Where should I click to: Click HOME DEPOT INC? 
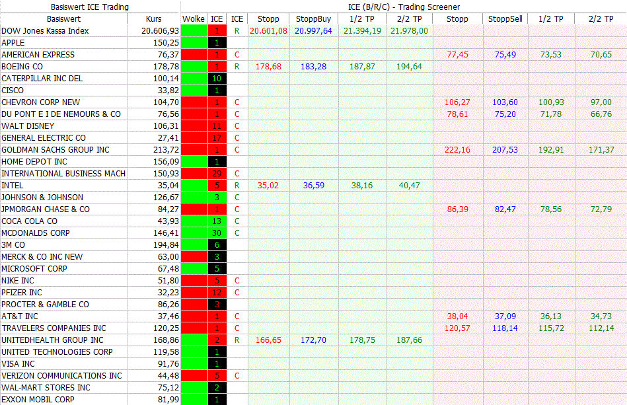[x=34, y=161]
